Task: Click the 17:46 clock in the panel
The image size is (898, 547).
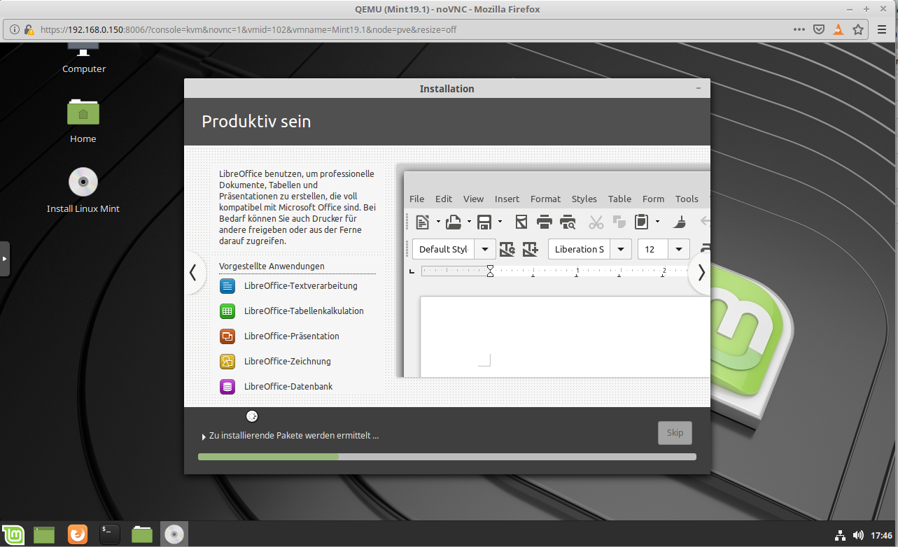Action: [x=881, y=535]
